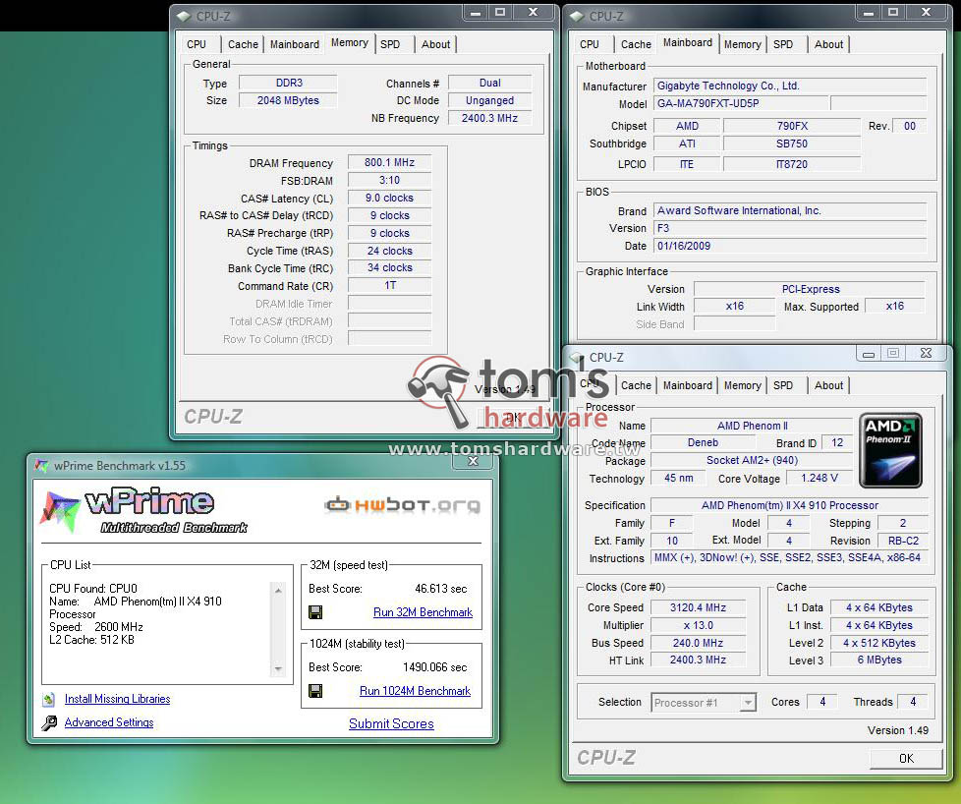Click the Cycle Time (tRAS) 24 clocks value

click(390, 251)
